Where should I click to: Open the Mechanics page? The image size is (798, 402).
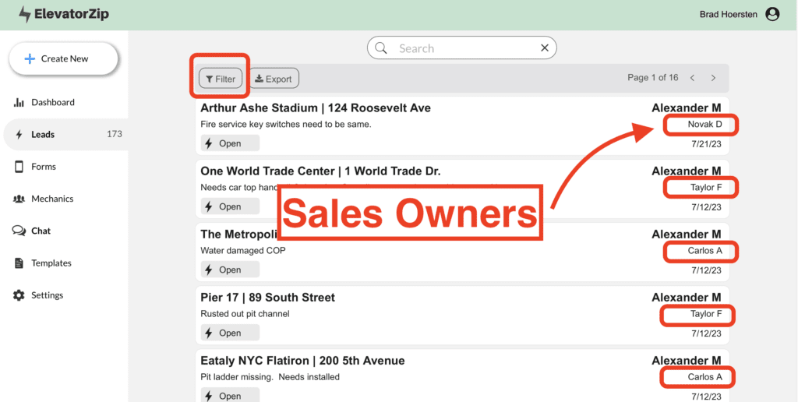pyautogui.click(x=52, y=199)
